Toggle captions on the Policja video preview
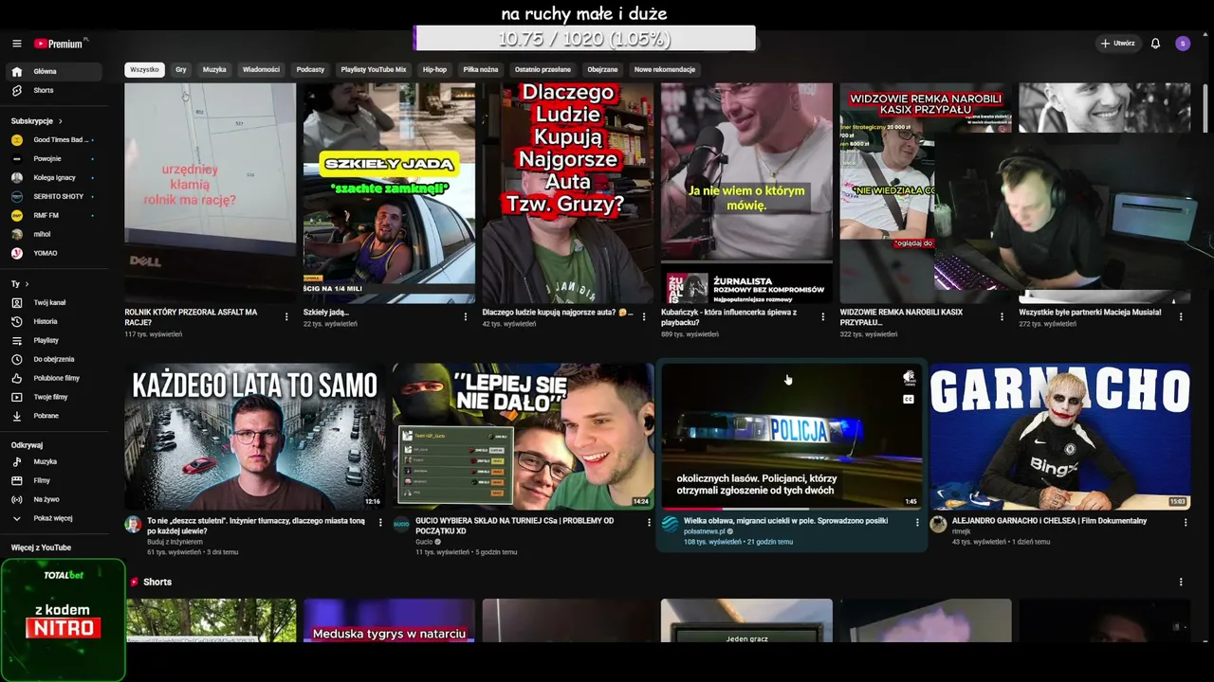This screenshot has height=682, width=1214. click(x=909, y=400)
